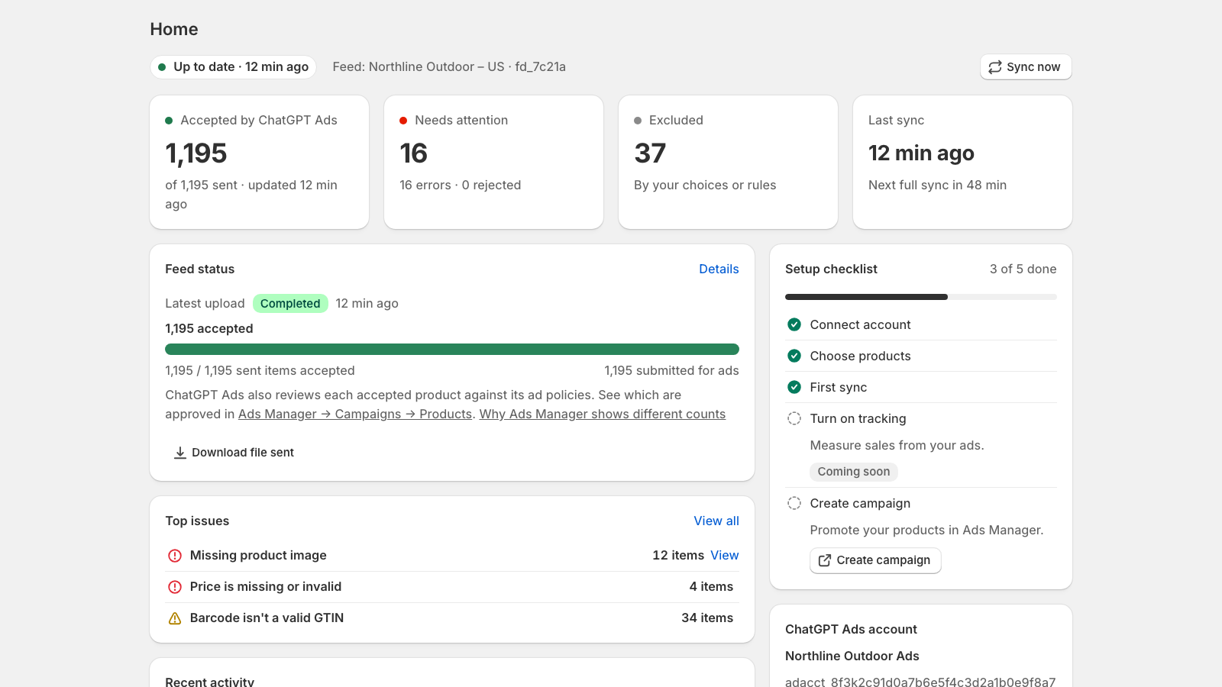This screenshot has height=687, width=1222.
Task: Click the download arrow icon
Action: click(x=180, y=453)
